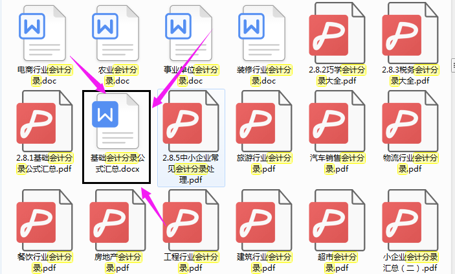Select the 农业会计分录.doc Word icon
455x274 pixels.
[x=116, y=33]
